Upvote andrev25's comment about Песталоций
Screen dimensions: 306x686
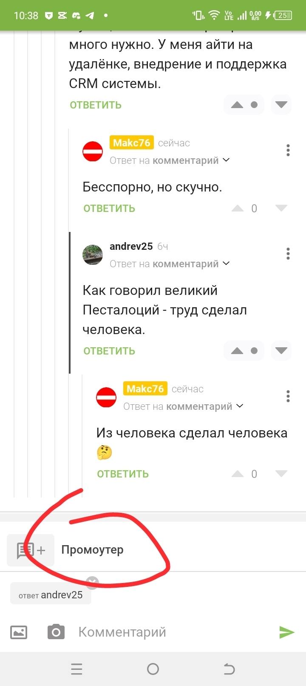tap(237, 351)
